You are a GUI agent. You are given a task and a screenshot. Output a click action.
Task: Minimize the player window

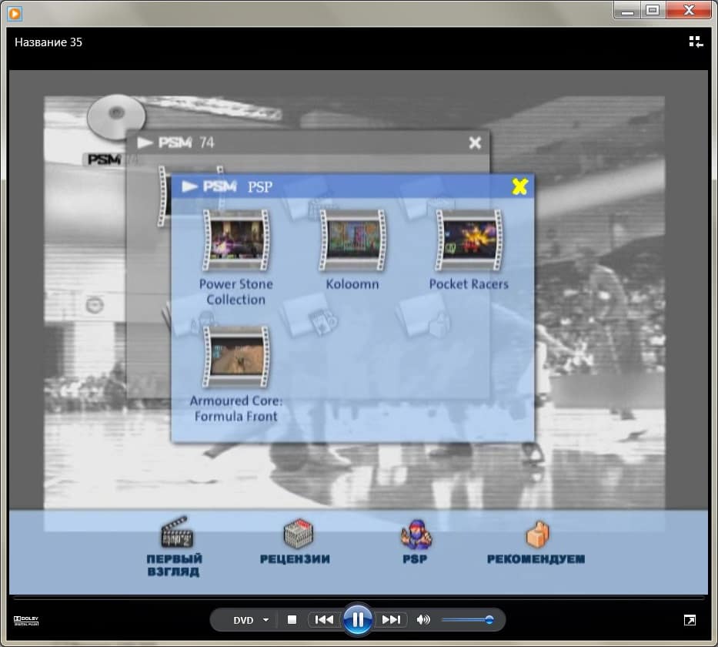(627, 10)
